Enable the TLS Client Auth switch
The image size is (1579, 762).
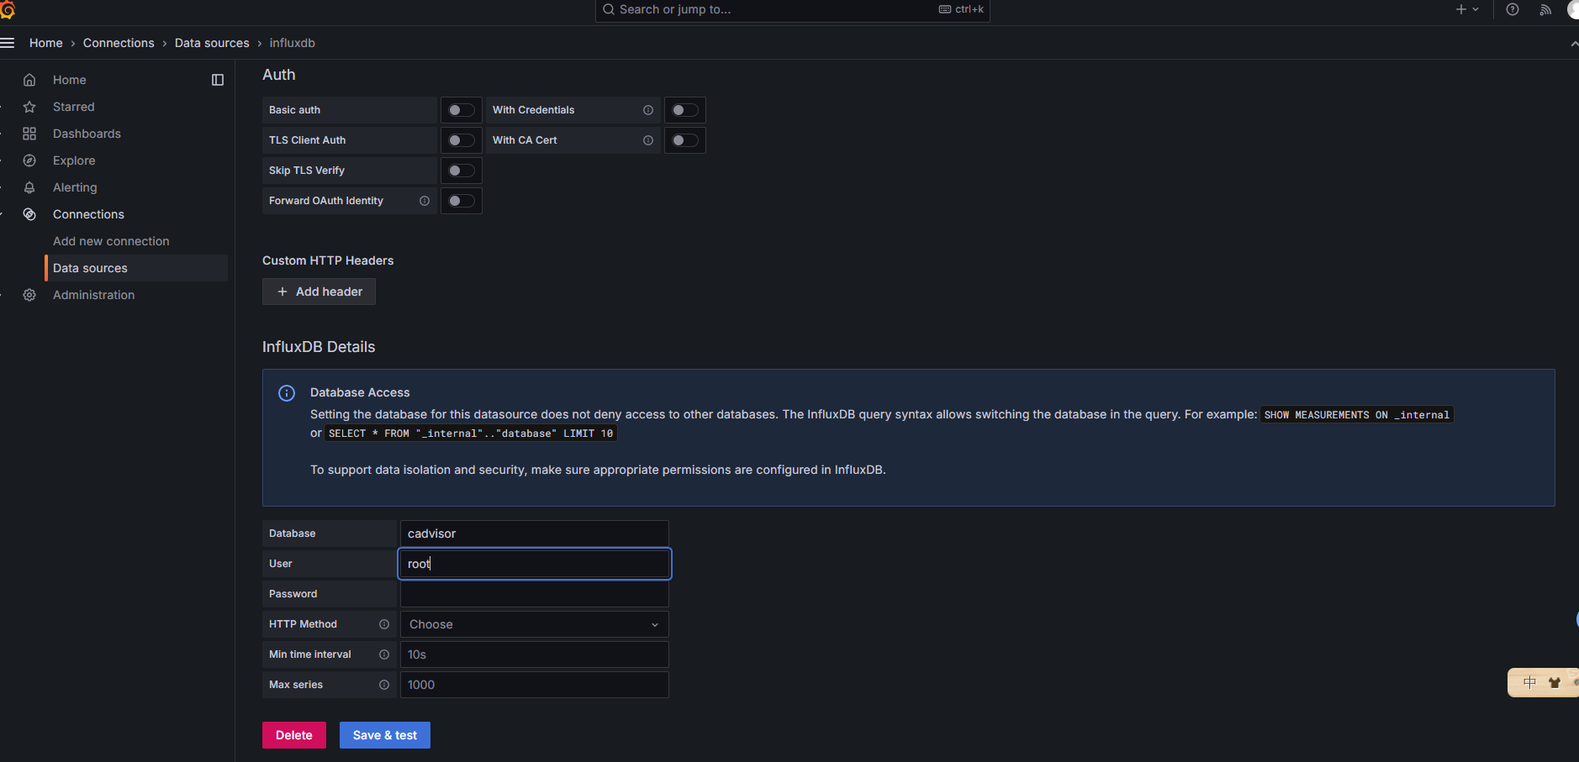pyautogui.click(x=462, y=140)
